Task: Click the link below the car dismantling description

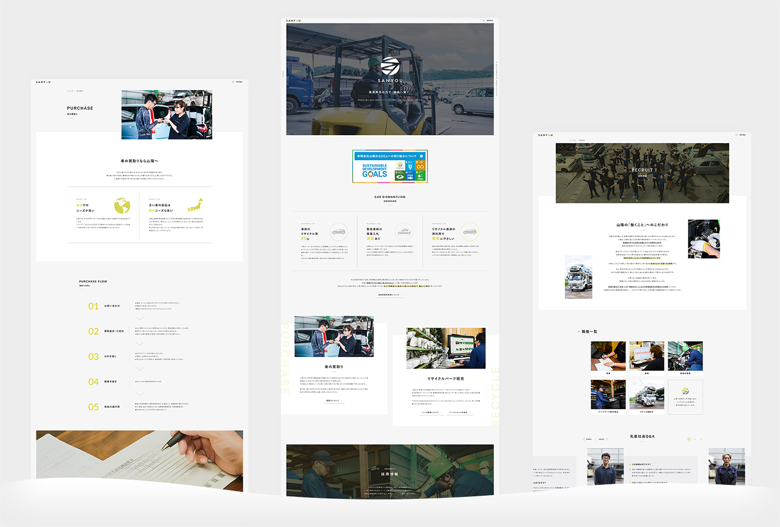Action: 389,295
